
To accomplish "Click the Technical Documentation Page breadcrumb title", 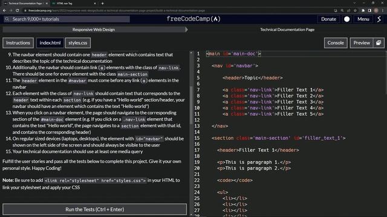I will [287, 30].
